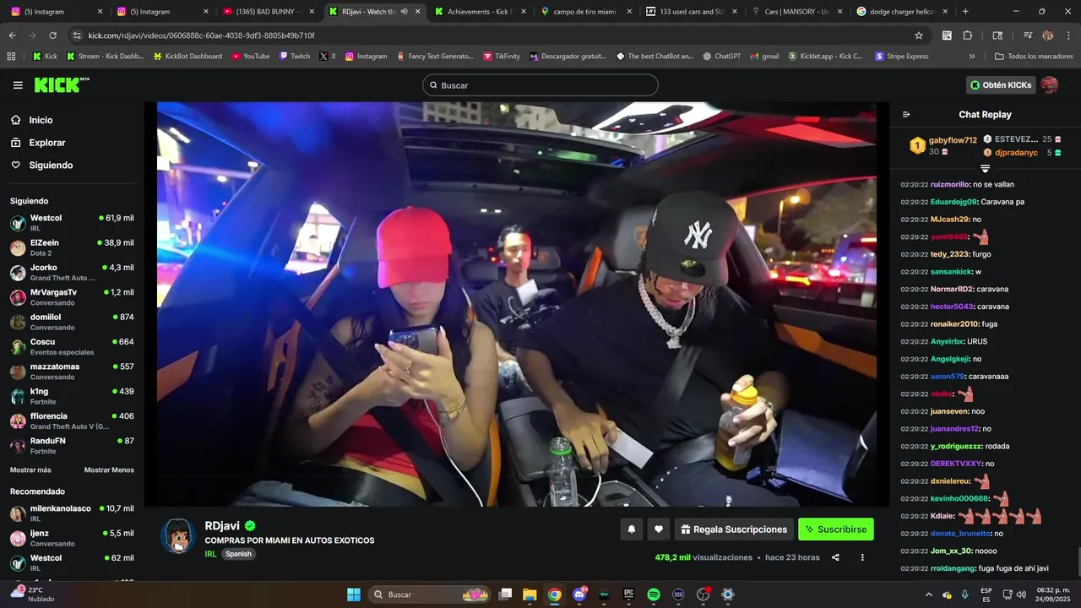The height and width of the screenshot is (608, 1081).
Task: Click Mostrar Menos in sidebar
Action: click(109, 470)
